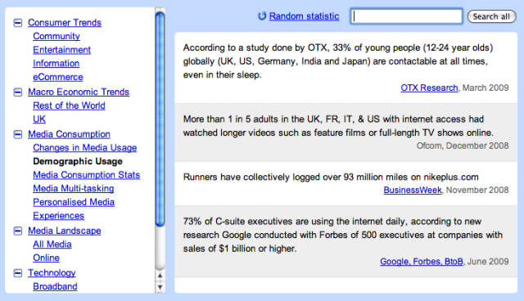The width and height of the screenshot is (524, 301).
Task: Click the sidebar scroll down arrow
Action: click(160, 287)
